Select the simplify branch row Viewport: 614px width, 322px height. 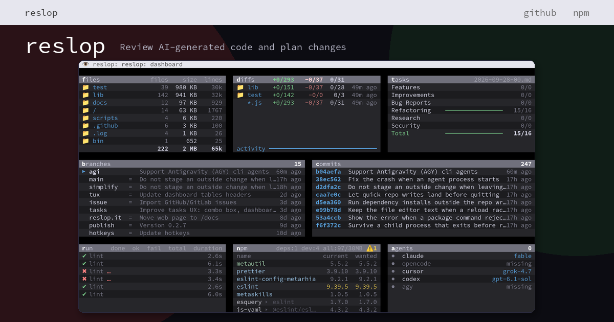pos(192,187)
